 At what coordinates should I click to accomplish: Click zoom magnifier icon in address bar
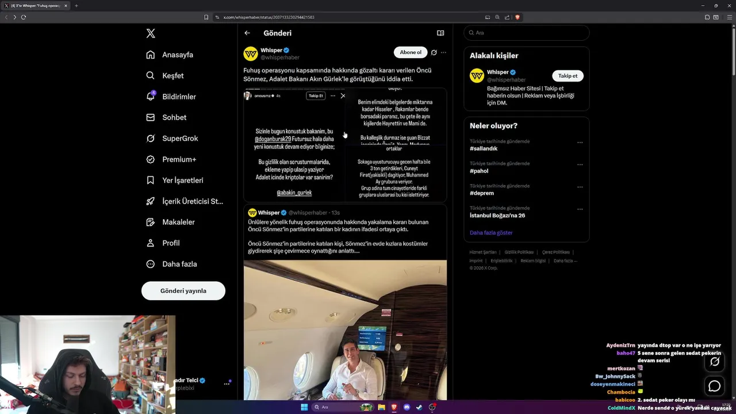[497, 17]
